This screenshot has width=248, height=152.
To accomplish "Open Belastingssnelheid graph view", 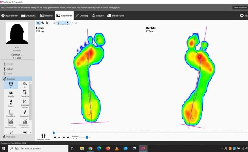I will coord(25,103).
